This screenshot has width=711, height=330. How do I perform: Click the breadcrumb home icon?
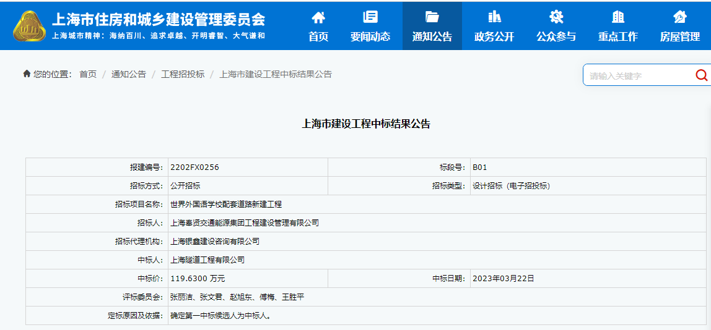(x=27, y=74)
